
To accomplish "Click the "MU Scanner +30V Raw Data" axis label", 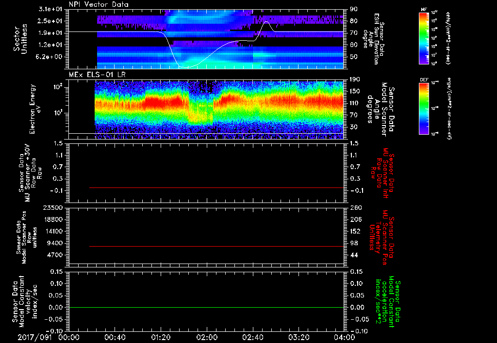I will [30, 173].
